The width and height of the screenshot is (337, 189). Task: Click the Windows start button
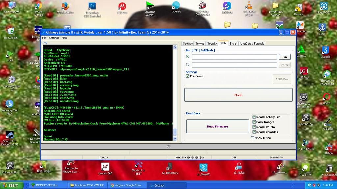click(x=12, y=185)
